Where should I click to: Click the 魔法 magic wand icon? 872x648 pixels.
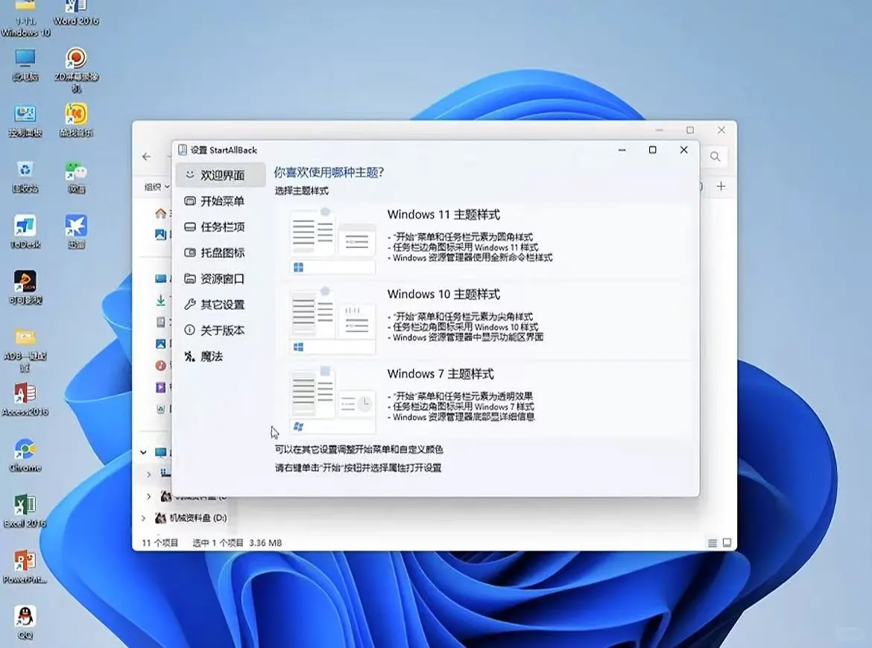190,356
